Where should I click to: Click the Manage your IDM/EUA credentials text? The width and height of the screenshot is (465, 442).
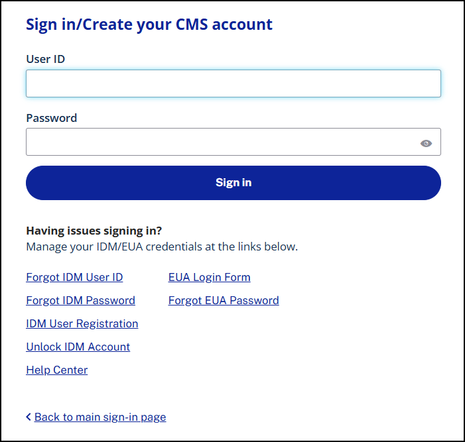pos(162,247)
